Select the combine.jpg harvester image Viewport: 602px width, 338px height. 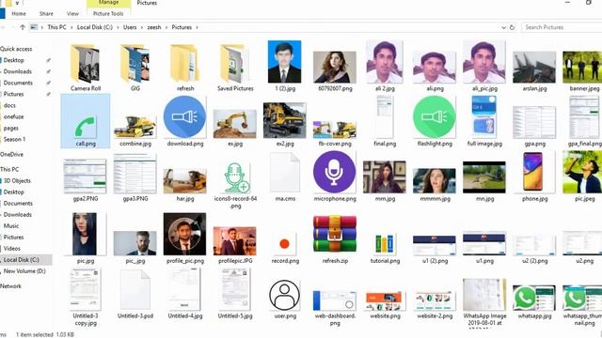[x=135, y=131]
